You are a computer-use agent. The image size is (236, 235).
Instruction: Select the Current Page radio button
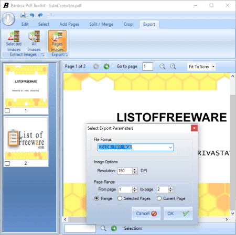tap(159, 198)
